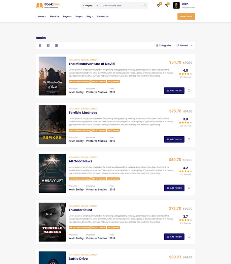Focus the Search Books Here field
Screen dimensions: 231x264
tap(122, 6)
